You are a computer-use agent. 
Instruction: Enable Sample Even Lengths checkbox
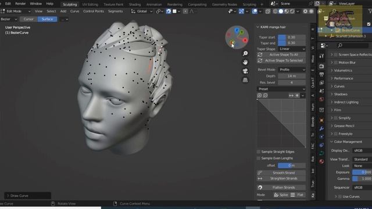(259, 158)
